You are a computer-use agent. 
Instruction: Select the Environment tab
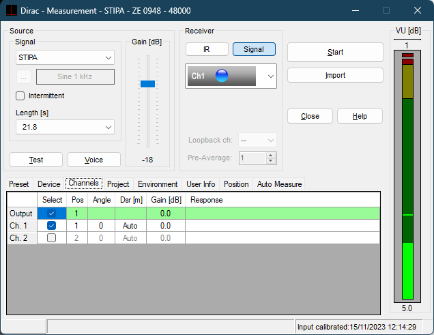(158, 184)
